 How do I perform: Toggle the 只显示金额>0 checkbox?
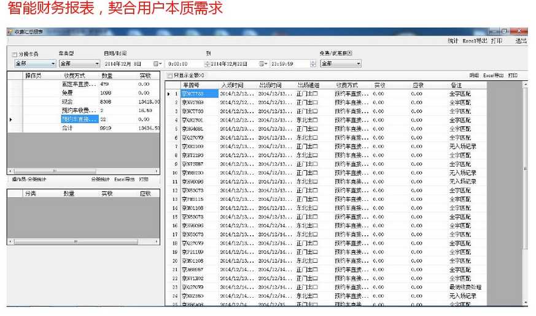[x=170, y=75]
